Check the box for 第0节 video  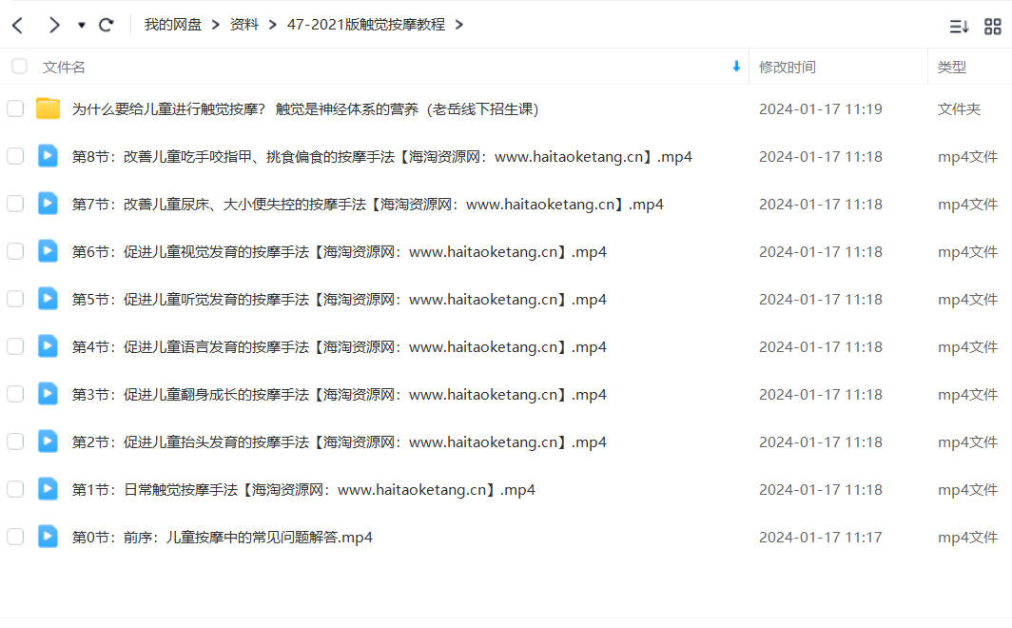[x=15, y=537]
